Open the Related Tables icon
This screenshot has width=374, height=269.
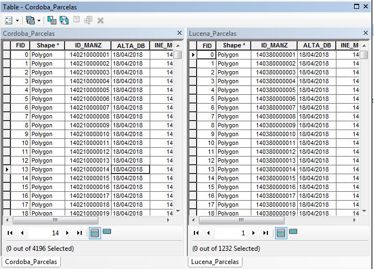pyautogui.click(x=29, y=20)
